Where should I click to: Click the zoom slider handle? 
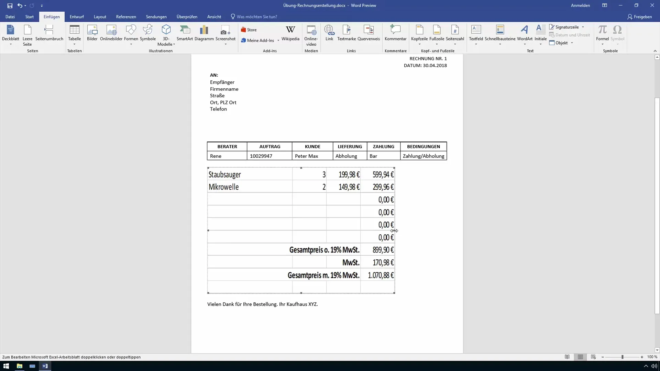pos(622,357)
